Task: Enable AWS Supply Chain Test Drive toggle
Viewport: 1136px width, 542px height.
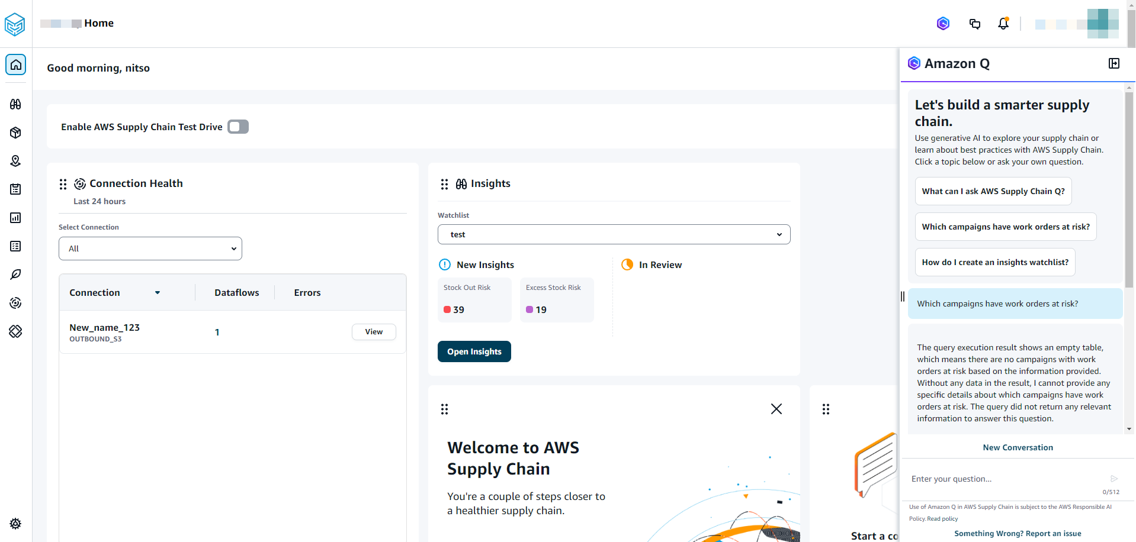Action: (238, 127)
